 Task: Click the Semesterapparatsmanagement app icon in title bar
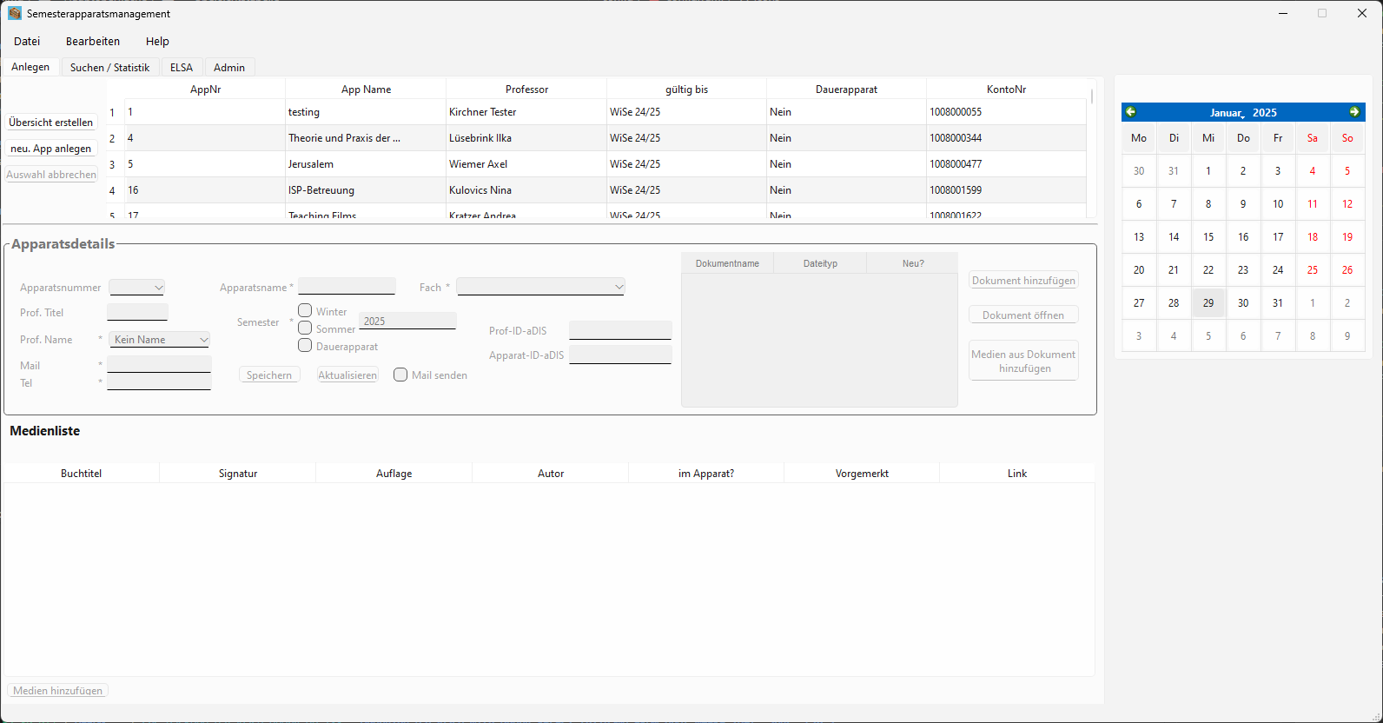(x=15, y=14)
